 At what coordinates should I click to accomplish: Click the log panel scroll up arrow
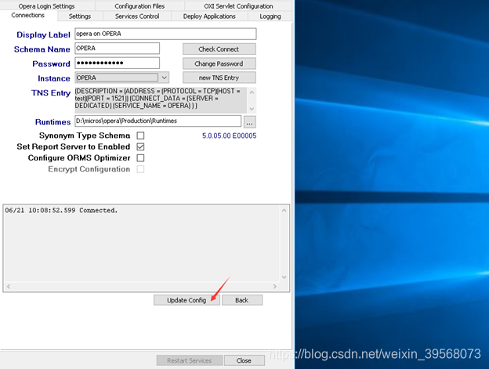click(x=284, y=211)
